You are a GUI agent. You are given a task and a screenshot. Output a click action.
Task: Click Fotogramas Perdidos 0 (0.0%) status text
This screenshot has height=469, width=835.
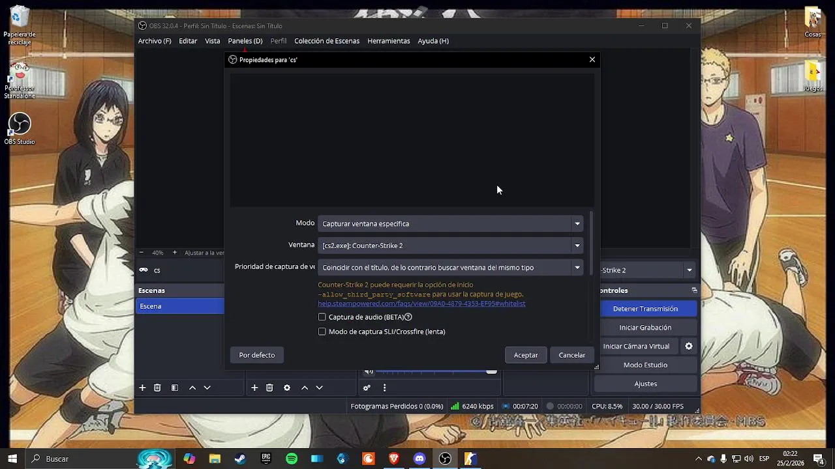click(x=397, y=406)
